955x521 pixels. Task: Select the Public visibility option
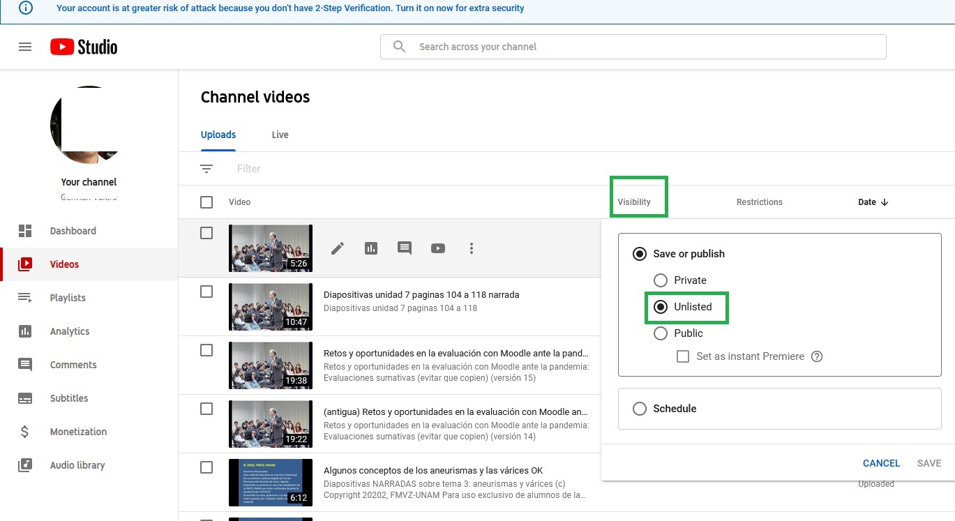tap(661, 333)
